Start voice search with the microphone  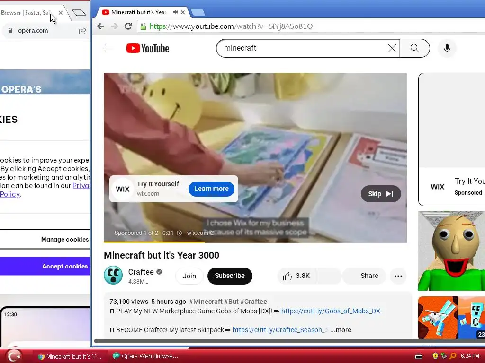coord(447,48)
